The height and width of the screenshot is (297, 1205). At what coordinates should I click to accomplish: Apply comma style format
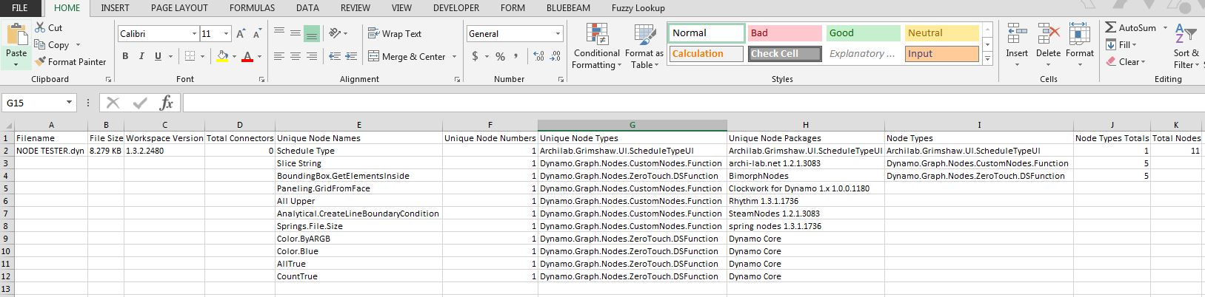point(516,56)
